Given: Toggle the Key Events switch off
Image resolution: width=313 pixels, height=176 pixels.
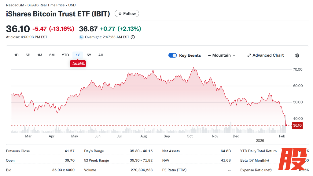Looking at the screenshot, I should point(173,55).
